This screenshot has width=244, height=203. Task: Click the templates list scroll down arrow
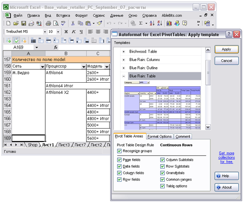tap(208, 127)
